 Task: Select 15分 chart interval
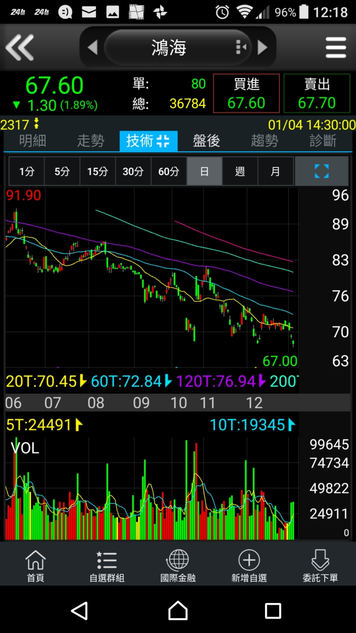(98, 172)
